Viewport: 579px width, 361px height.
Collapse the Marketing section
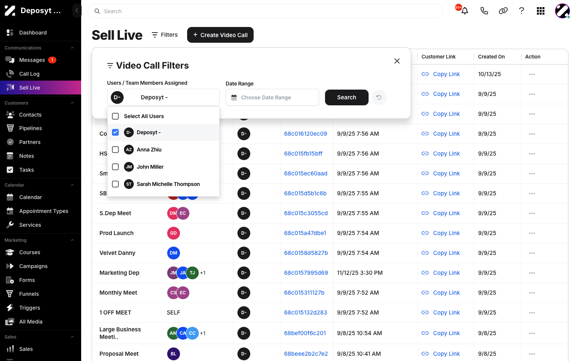(x=73, y=240)
